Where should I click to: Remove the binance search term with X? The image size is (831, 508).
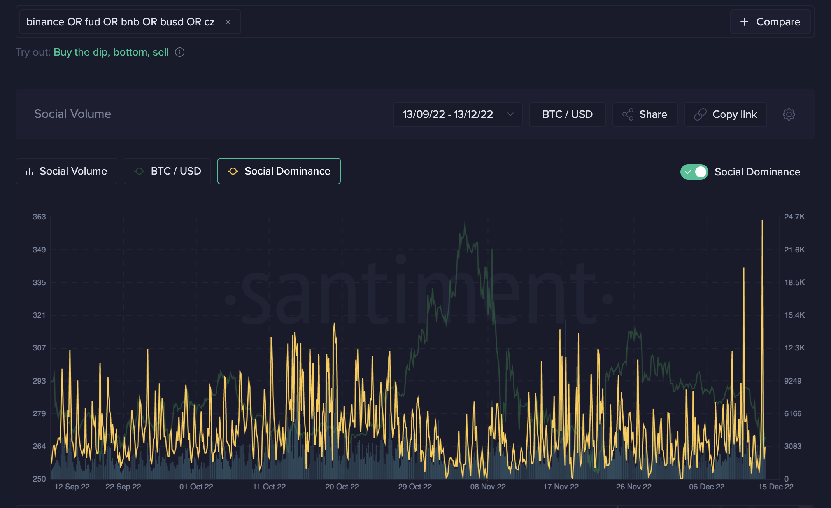(x=228, y=22)
